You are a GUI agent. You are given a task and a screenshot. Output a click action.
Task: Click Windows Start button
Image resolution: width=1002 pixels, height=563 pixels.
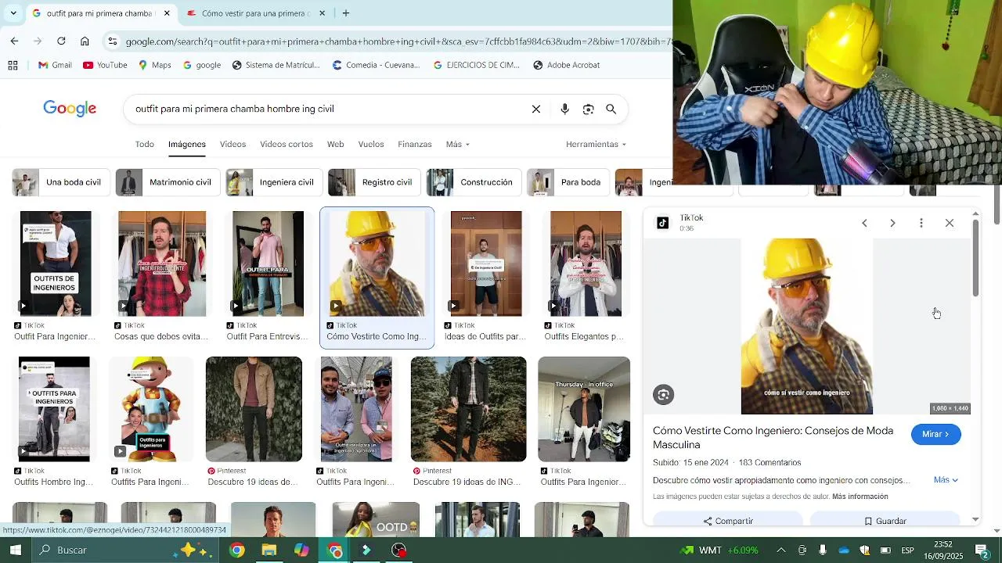point(16,550)
